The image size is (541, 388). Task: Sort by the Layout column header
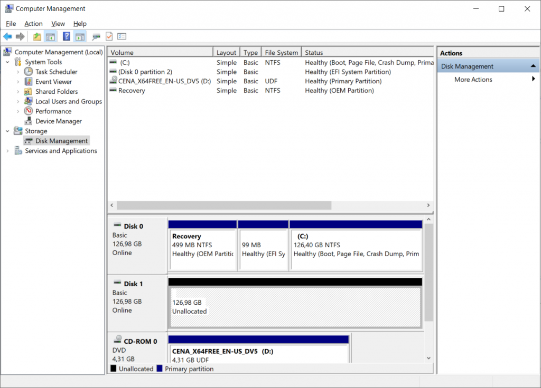[226, 52]
